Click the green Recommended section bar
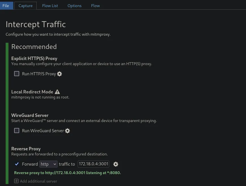 [7, 113]
